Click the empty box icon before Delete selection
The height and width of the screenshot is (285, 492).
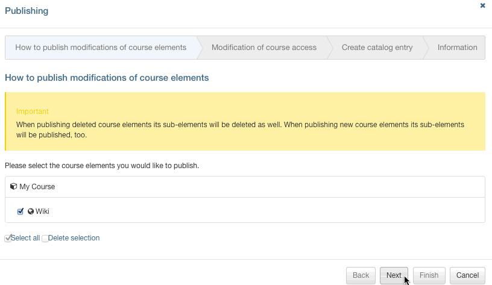coord(45,239)
